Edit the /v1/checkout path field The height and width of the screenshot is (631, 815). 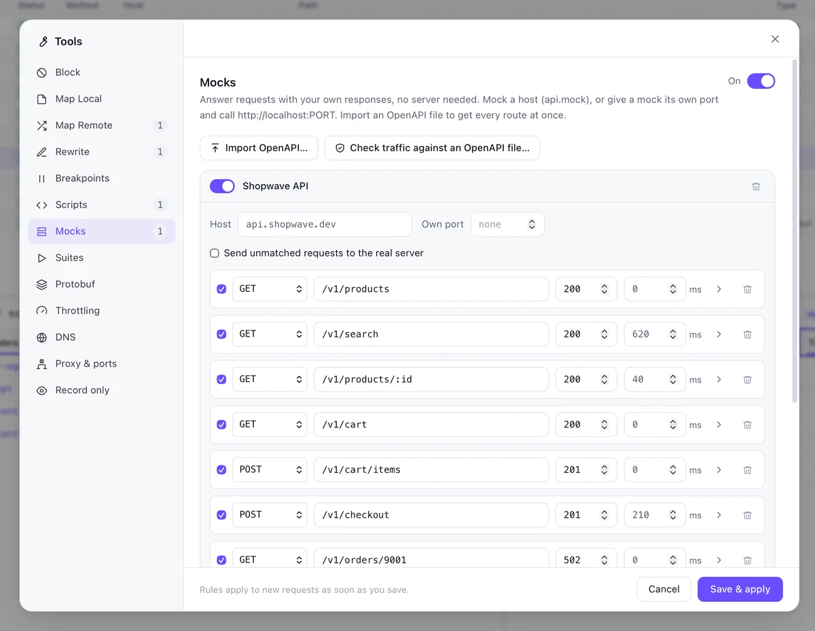tap(431, 515)
